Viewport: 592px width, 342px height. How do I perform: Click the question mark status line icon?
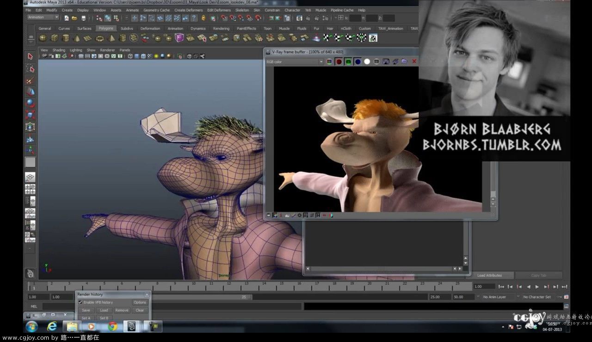(x=194, y=18)
